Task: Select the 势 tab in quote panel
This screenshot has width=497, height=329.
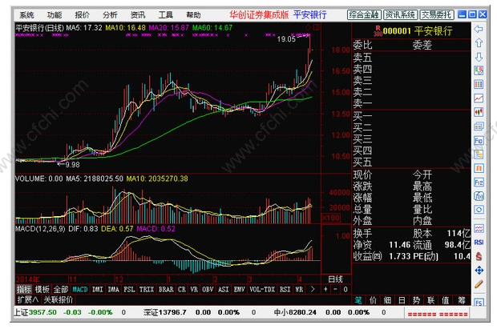Action: [x=416, y=300]
